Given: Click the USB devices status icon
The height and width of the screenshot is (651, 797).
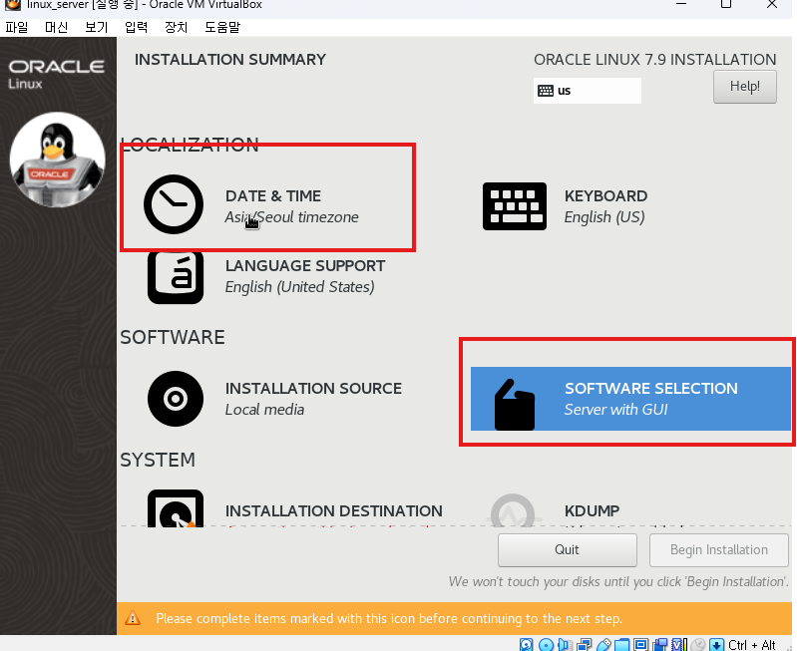Looking at the screenshot, I should tap(603, 644).
